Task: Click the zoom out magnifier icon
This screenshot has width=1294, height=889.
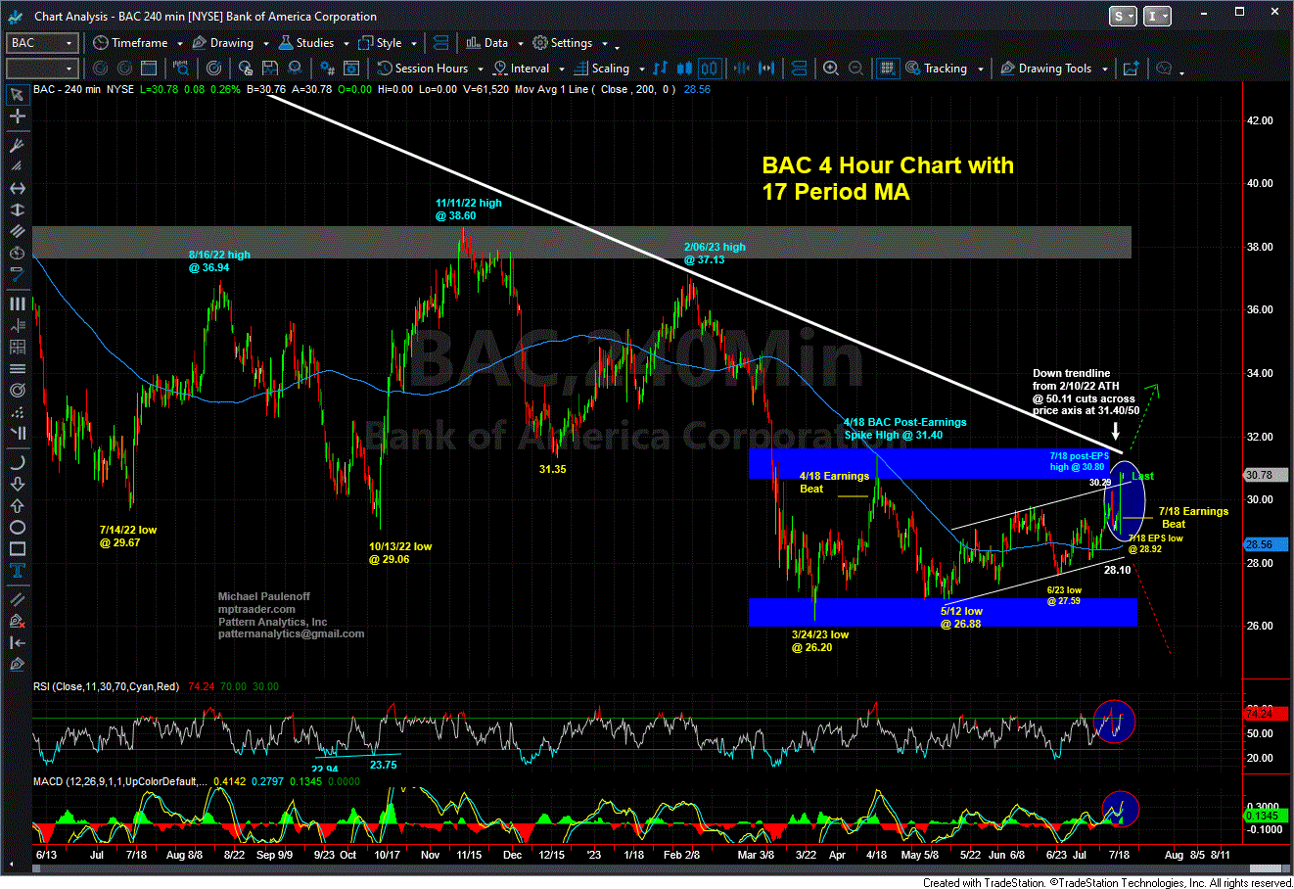Action: point(855,69)
